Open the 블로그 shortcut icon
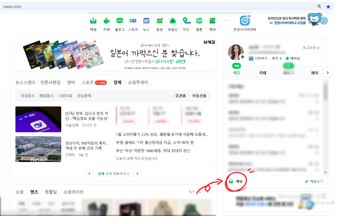 (120, 21)
